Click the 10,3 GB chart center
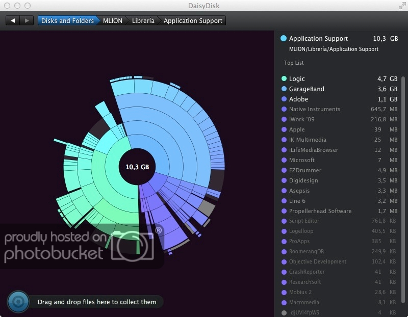408x317 pixels. coord(137,167)
